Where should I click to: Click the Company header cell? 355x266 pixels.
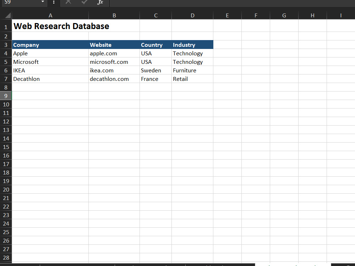coord(50,45)
